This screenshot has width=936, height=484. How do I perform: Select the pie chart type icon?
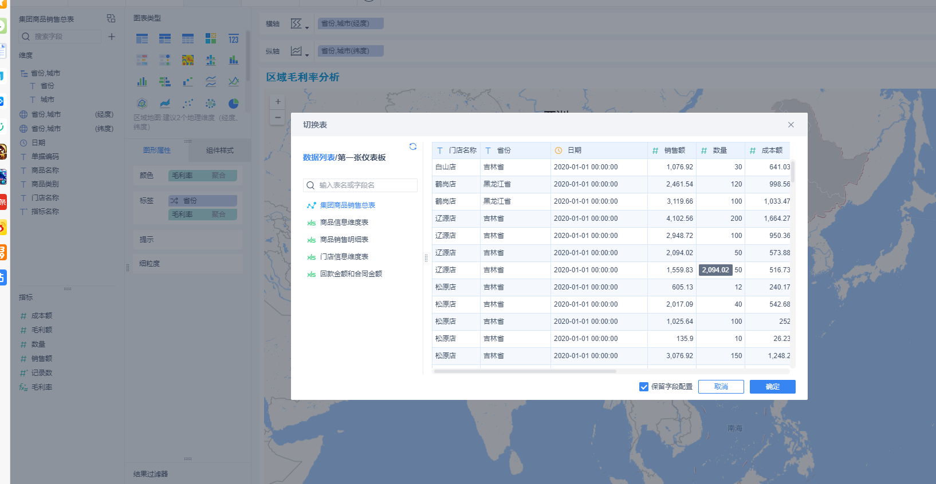point(234,104)
